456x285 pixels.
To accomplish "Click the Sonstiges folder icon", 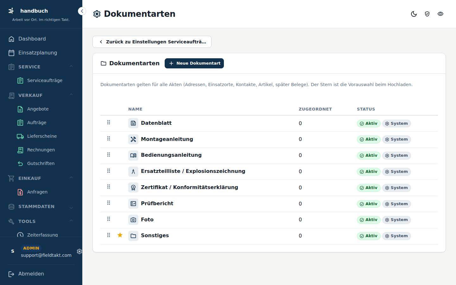I will (x=133, y=236).
